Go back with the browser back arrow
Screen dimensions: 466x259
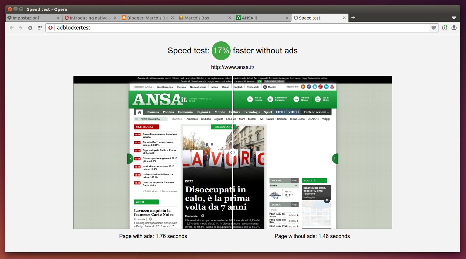(x=12, y=28)
